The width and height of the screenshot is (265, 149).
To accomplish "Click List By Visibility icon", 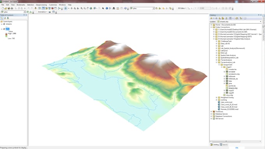I will point(8,18).
